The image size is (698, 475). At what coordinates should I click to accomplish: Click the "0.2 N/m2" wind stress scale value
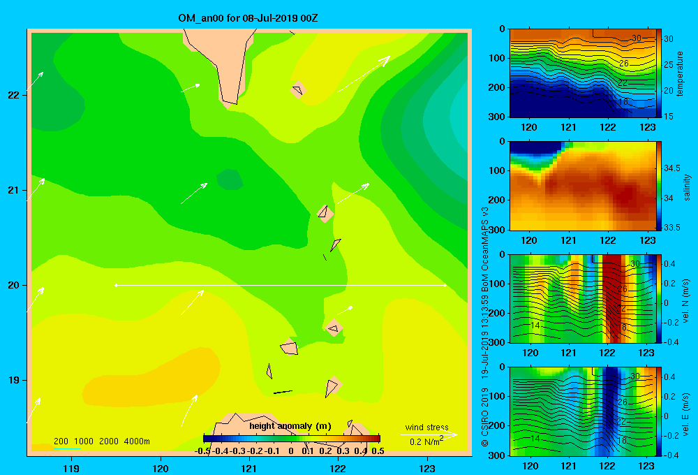tap(426, 441)
